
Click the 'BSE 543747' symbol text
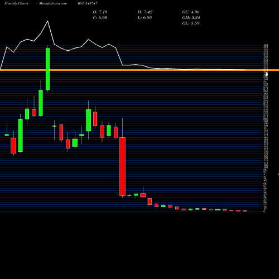[x=88, y=3]
